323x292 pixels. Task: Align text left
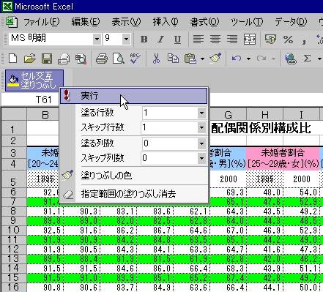coord(198,40)
